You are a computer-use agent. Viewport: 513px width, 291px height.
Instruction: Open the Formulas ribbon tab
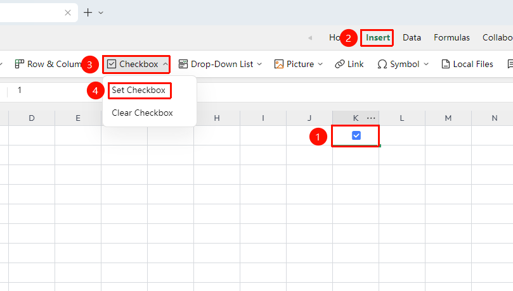pyautogui.click(x=451, y=37)
